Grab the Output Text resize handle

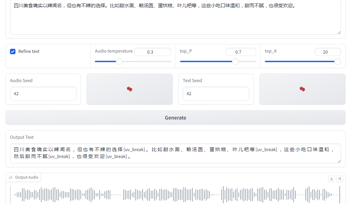[x=339, y=161]
